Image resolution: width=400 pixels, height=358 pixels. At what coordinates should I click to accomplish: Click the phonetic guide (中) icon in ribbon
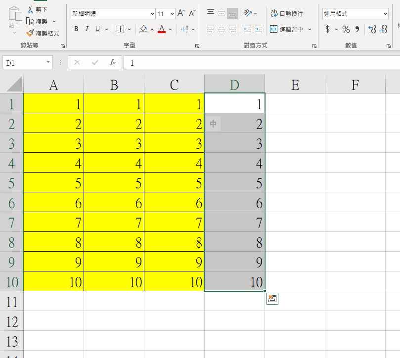(x=184, y=29)
